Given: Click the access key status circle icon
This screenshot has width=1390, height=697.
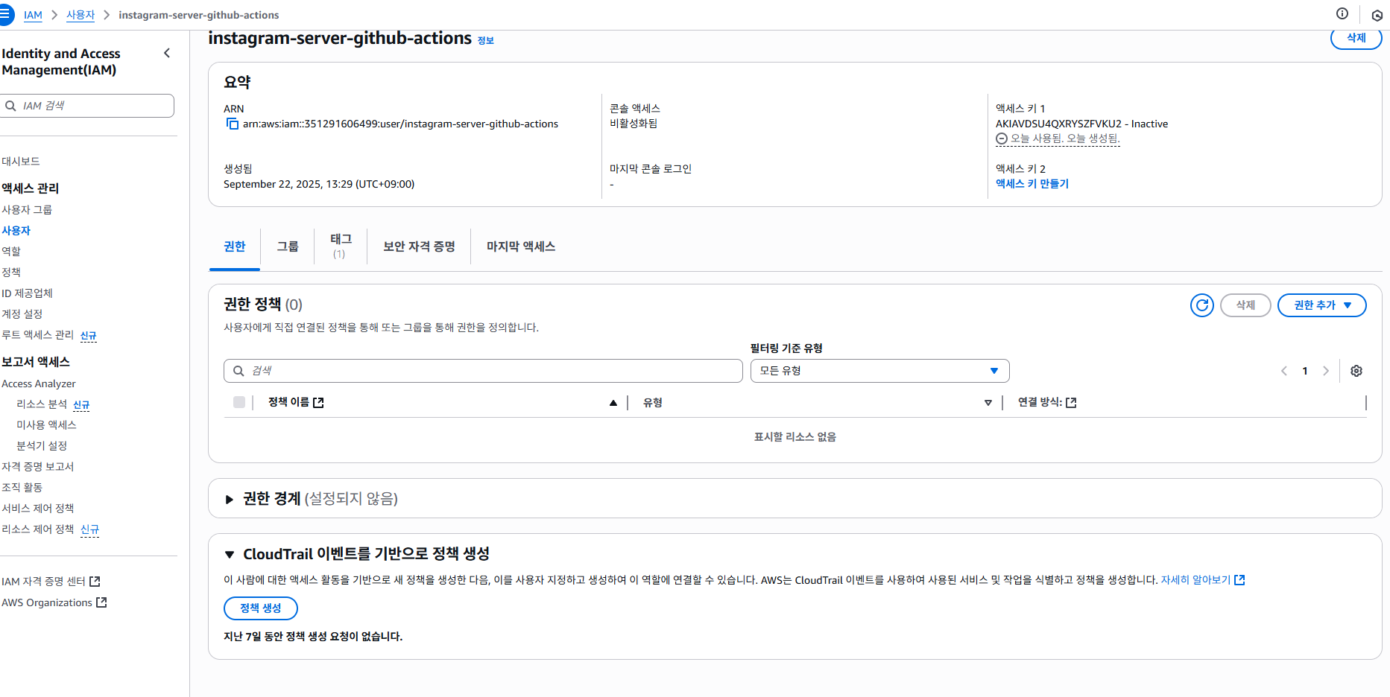Looking at the screenshot, I should pos(1002,139).
